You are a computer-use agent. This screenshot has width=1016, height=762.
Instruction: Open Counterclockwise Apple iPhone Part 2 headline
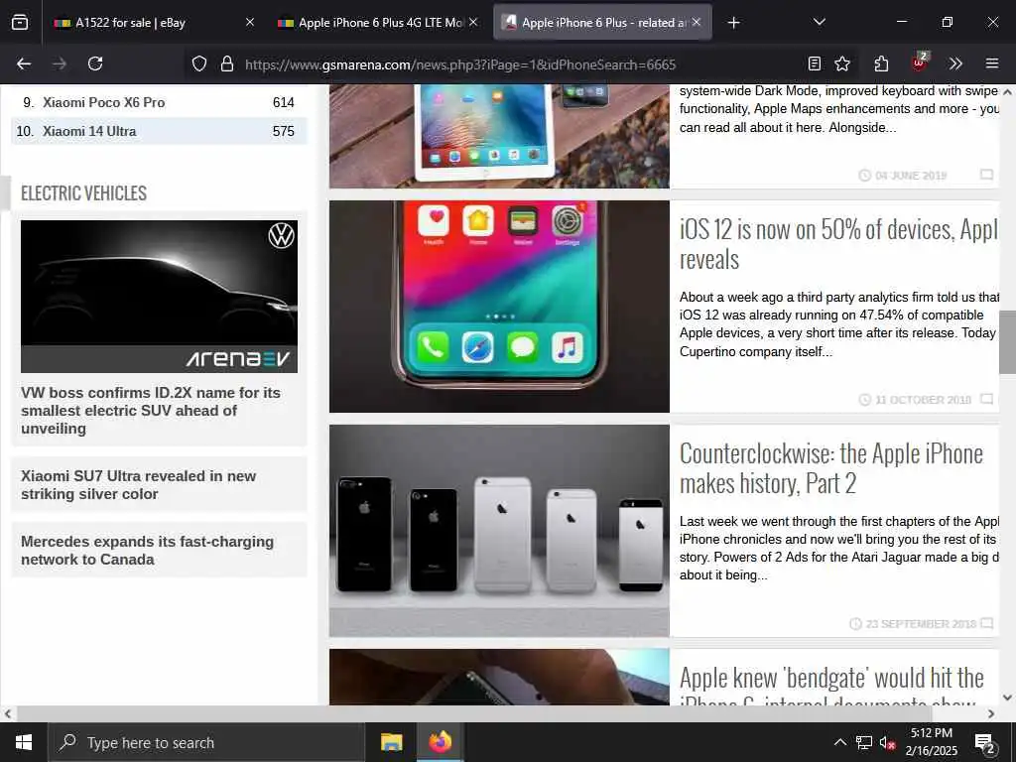coord(831,468)
